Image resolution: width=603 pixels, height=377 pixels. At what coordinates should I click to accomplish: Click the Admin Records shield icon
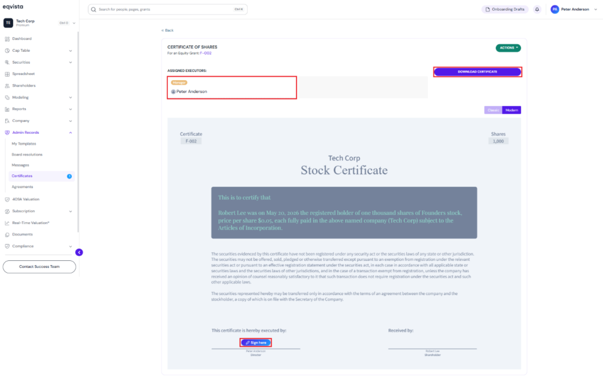[x=7, y=133]
